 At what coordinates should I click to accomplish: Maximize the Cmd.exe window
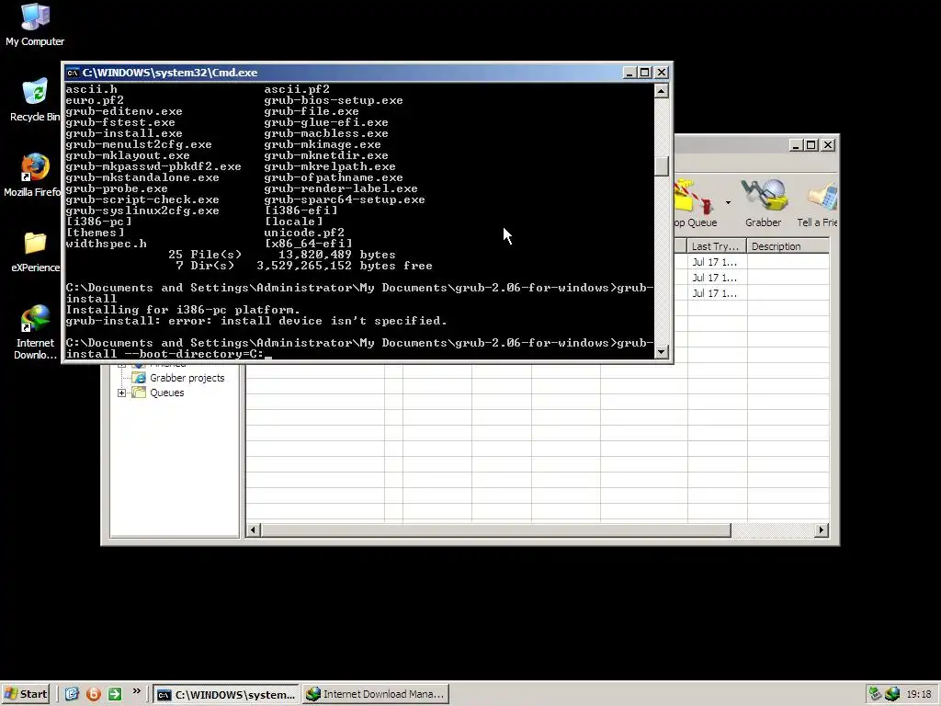point(644,73)
